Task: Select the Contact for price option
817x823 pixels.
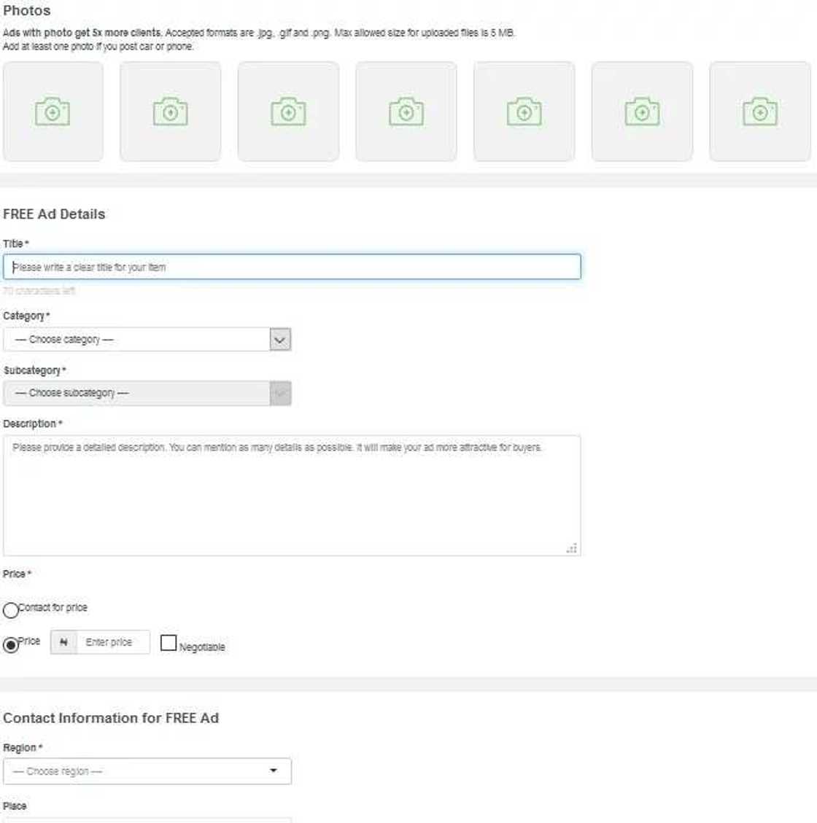Action: [x=10, y=610]
